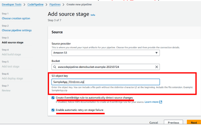Click the 'Step 3 of 7' text
Viewport: 201px width, 125px height.
pyautogui.click(x=54, y=20)
